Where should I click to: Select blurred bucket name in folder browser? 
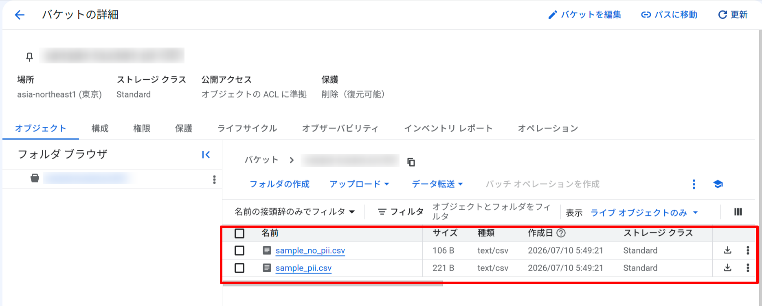87,178
